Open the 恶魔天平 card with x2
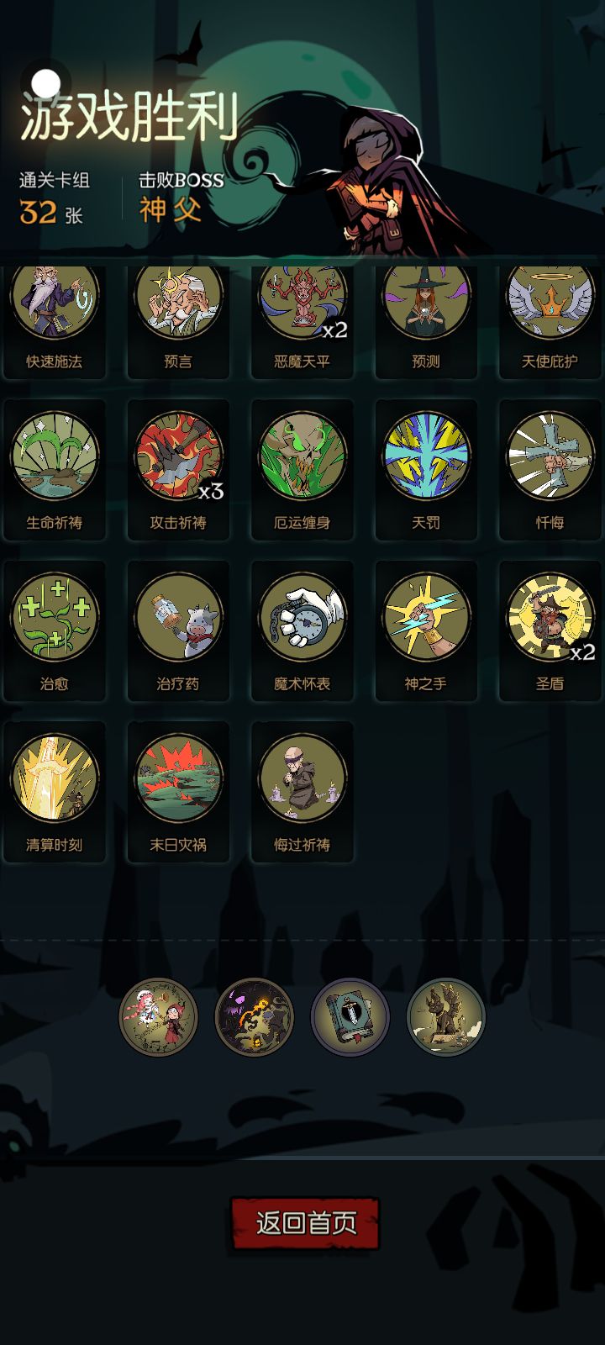The width and height of the screenshot is (605, 1345). [x=302, y=322]
